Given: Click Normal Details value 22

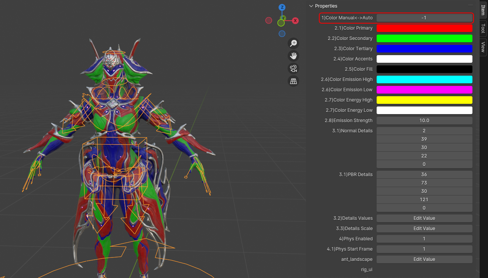Looking at the screenshot, I should (x=424, y=156).
